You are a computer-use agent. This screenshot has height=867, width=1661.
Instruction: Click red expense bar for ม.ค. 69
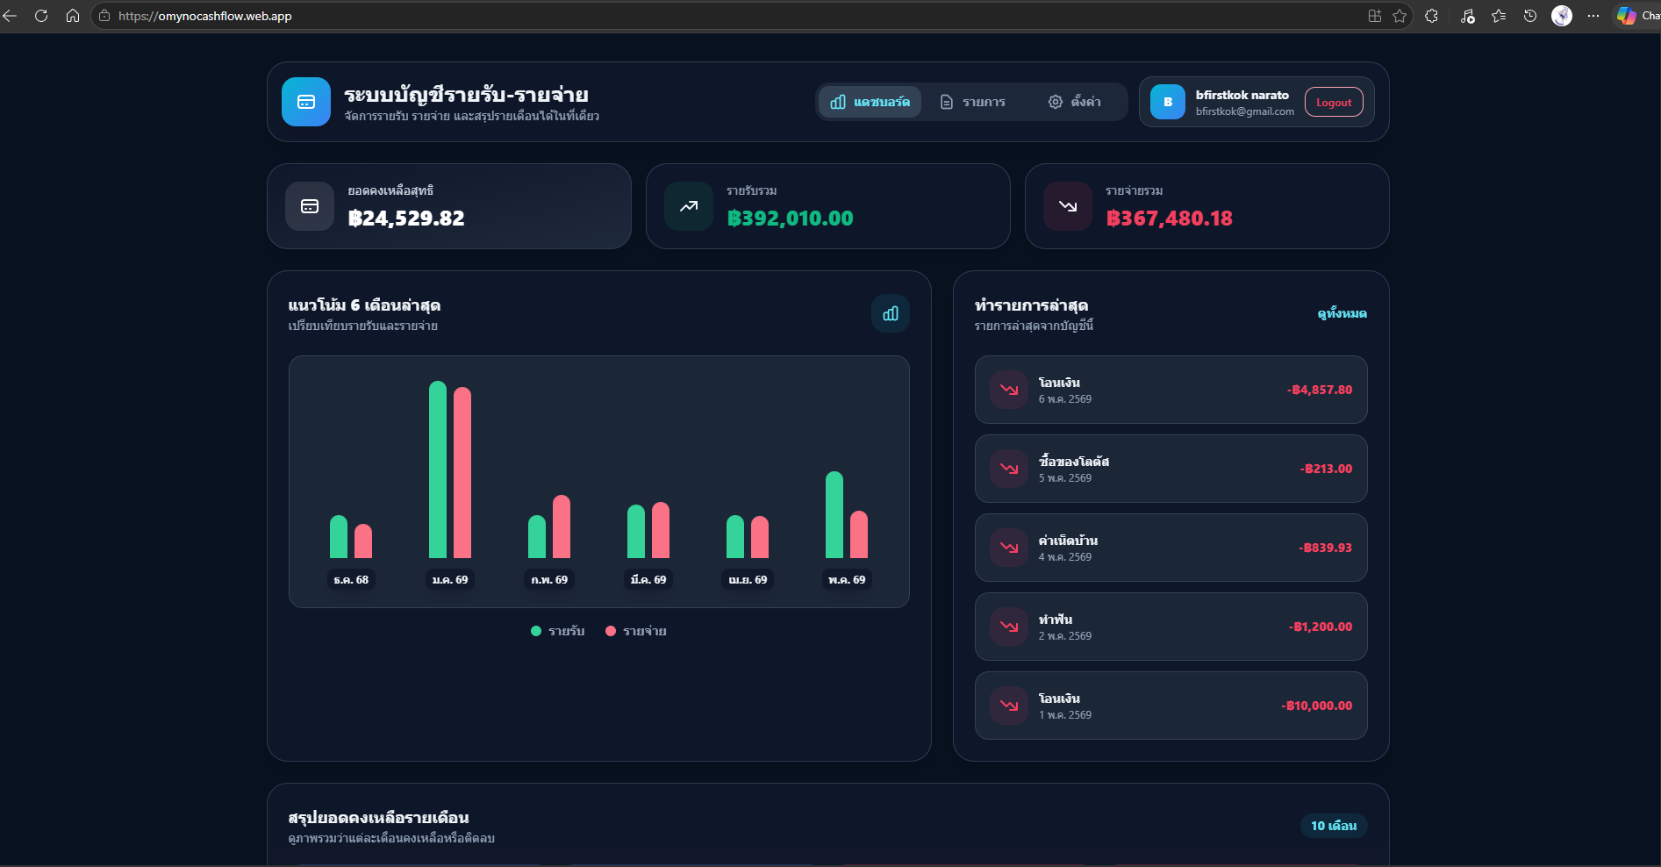[462, 472]
